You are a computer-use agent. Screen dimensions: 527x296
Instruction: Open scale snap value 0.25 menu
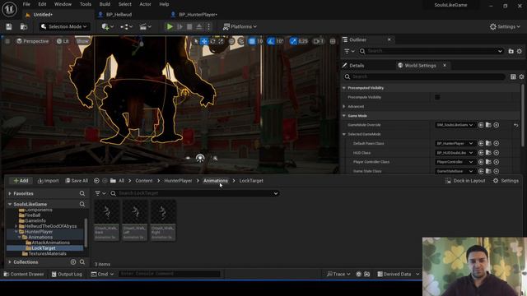point(303,41)
